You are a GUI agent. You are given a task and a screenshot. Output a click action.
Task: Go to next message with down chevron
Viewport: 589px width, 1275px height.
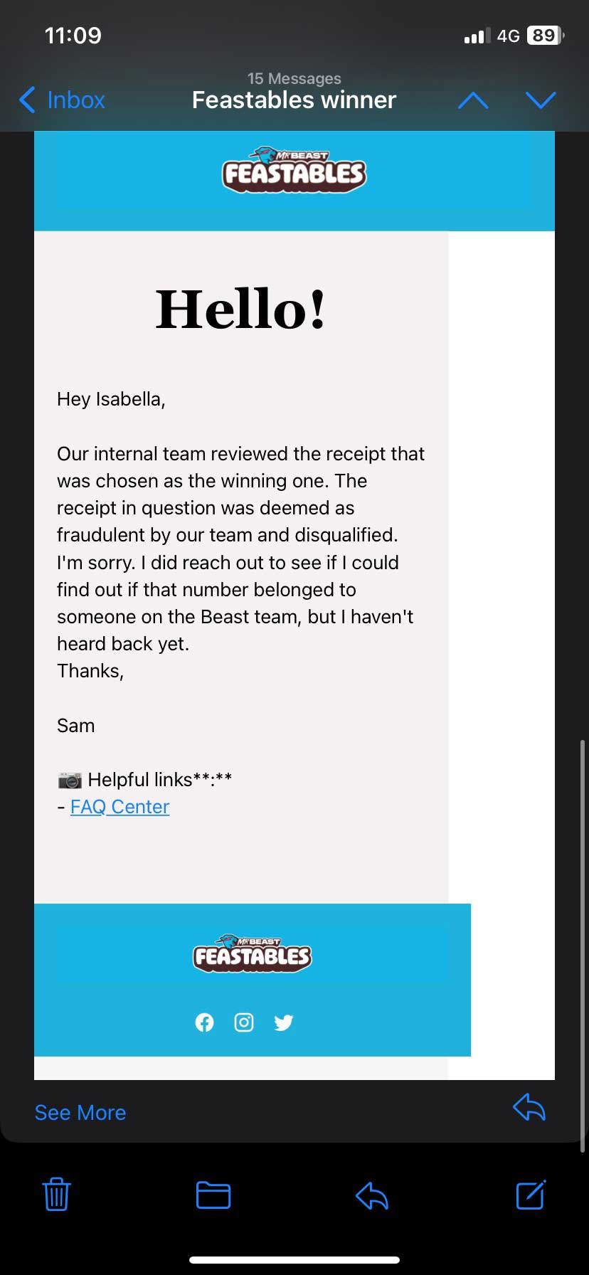coord(541,101)
